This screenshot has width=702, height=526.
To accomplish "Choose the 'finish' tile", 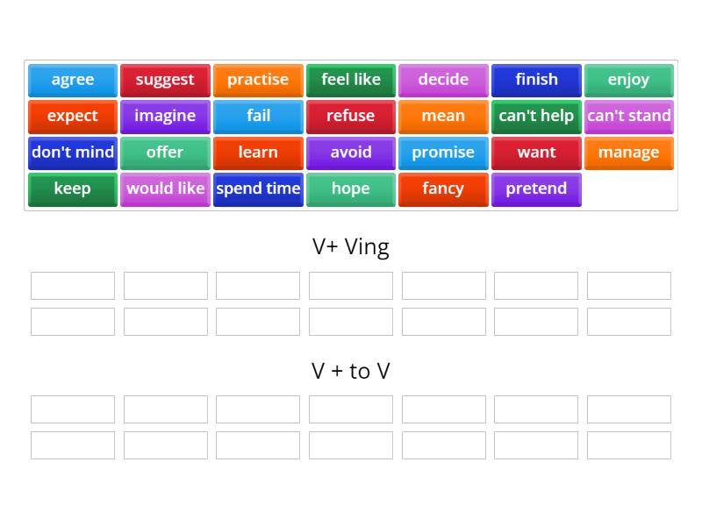I will pyautogui.click(x=536, y=80).
